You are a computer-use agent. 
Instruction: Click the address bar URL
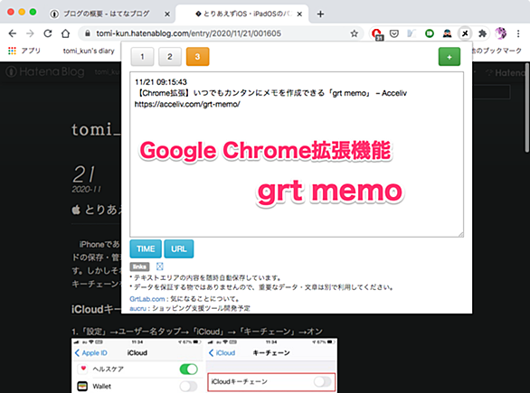[x=188, y=33]
